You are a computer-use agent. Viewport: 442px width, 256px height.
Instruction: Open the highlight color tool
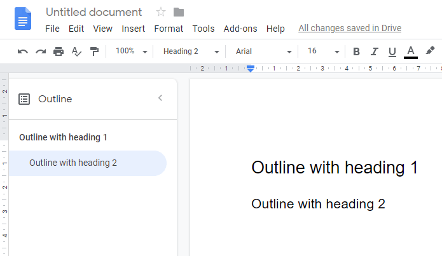pos(430,51)
